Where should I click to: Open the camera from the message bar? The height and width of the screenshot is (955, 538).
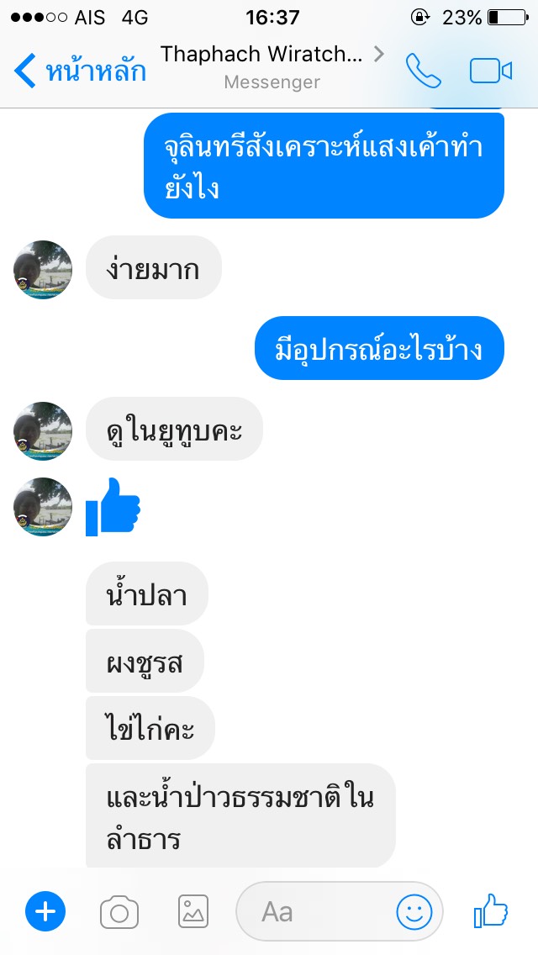click(x=119, y=912)
